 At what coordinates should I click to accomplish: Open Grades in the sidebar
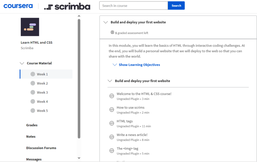32,125
